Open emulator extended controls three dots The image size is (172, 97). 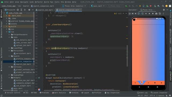click(x=163, y=14)
